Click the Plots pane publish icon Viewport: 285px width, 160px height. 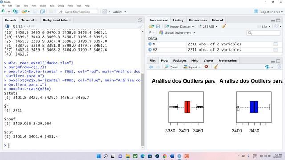coord(267,67)
